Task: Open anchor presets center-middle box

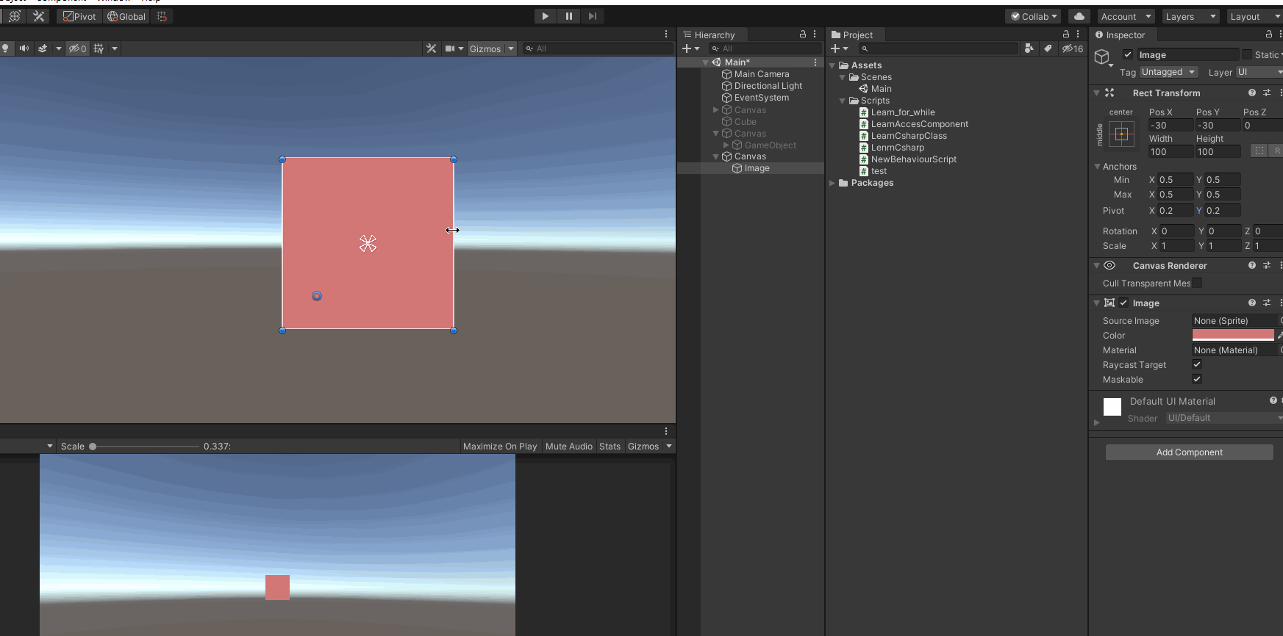Action: [1121, 134]
